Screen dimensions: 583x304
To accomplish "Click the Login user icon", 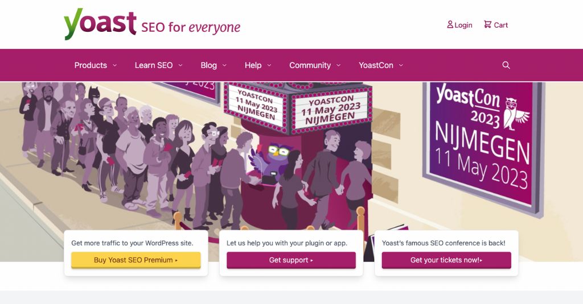I will tap(450, 24).
